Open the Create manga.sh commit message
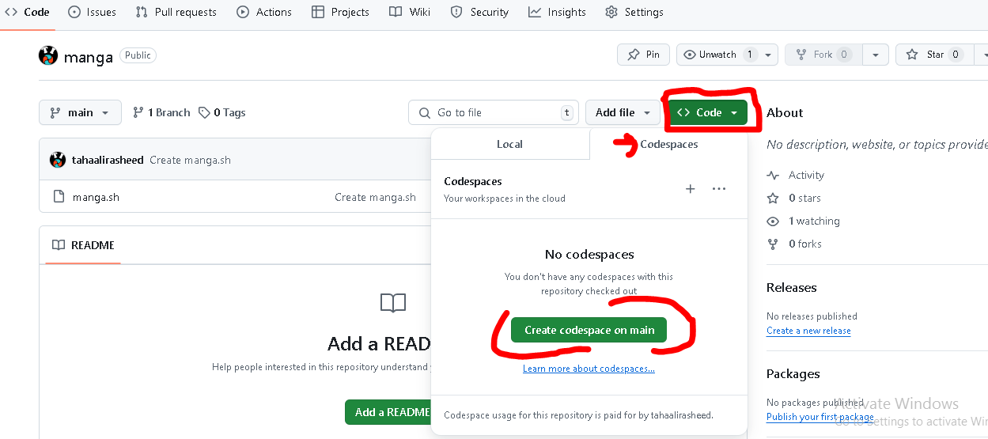 pos(190,160)
